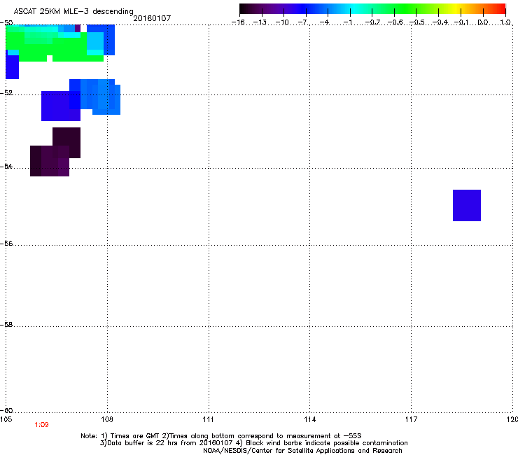
Task: Click the color bar label '-0.4'
Action: tap(440, 22)
